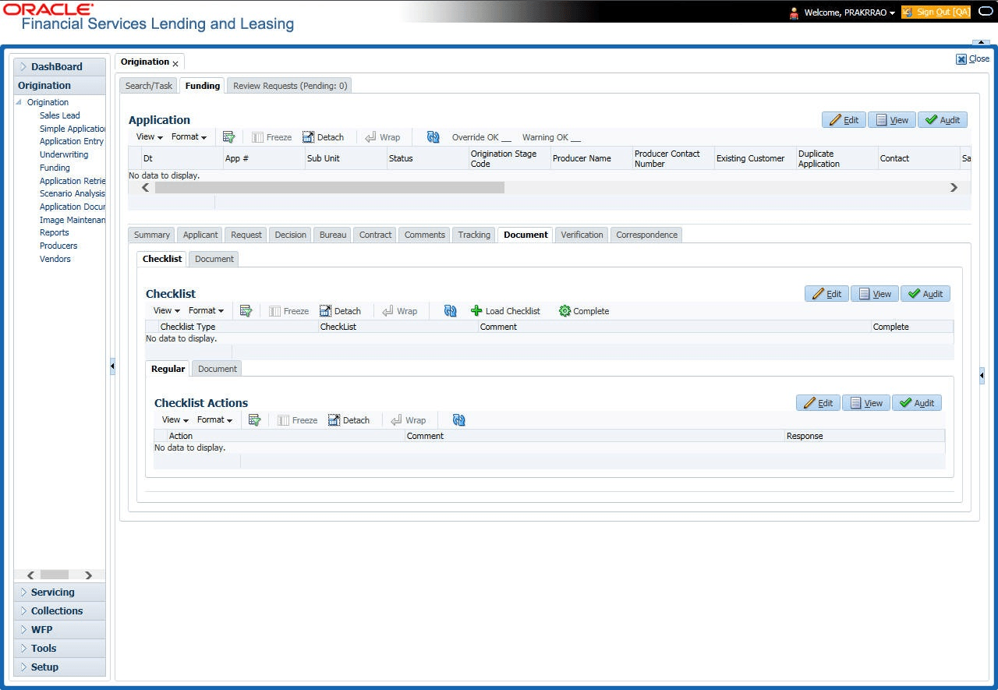This screenshot has height=690, width=998.
Task: Click right arrow of navigation tree scrollbar
Action: click(89, 575)
